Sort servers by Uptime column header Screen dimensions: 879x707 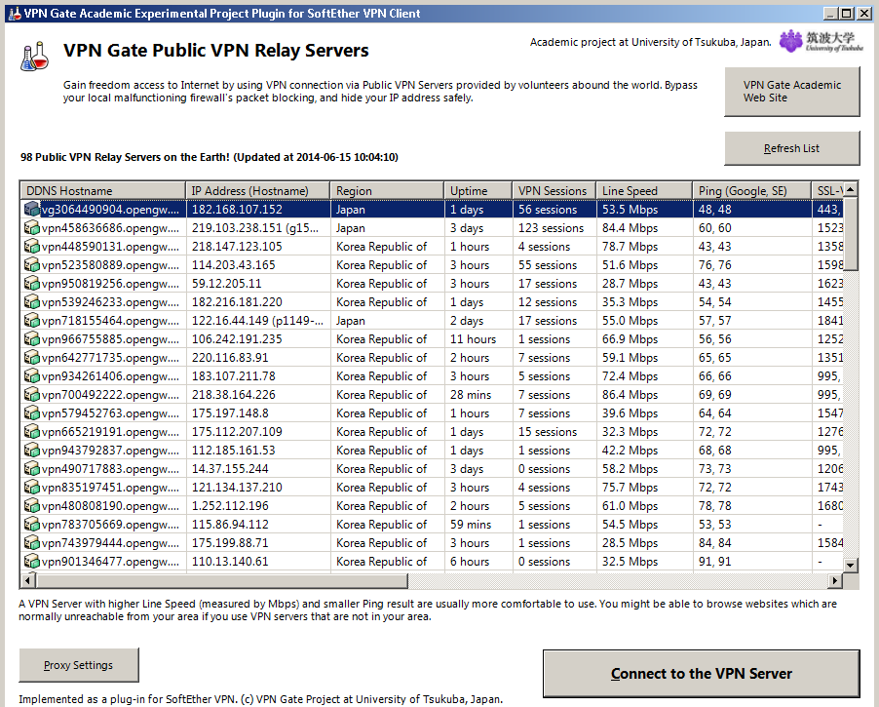(x=478, y=191)
